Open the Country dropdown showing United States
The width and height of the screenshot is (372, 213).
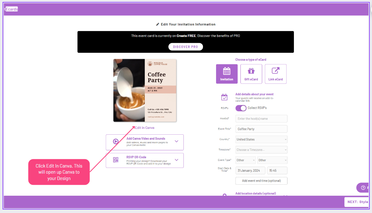[261, 139]
